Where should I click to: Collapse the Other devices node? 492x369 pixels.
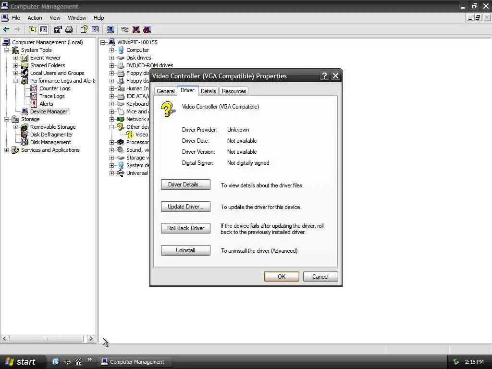(x=111, y=127)
